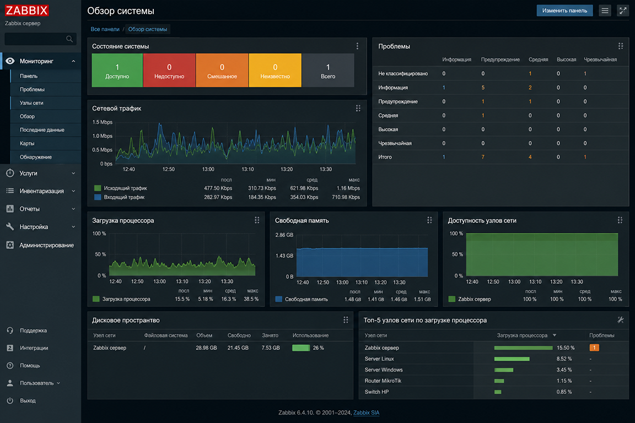Click blue Входящий трафик legend swatch
The image size is (635, 423).
[98, 197]
